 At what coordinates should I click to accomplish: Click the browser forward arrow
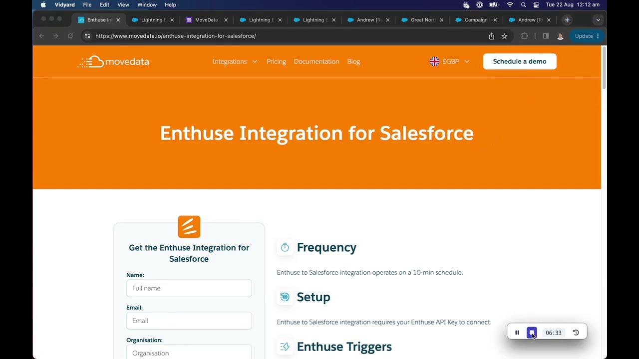pos(55,36)
